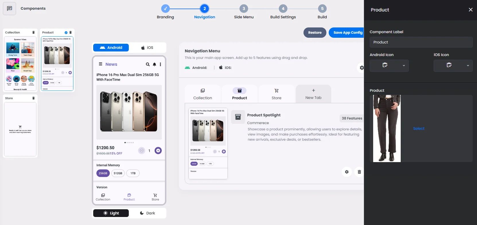Click the jeans product image thumbnail
Screen dimensions: 477x225
point(387,128)
